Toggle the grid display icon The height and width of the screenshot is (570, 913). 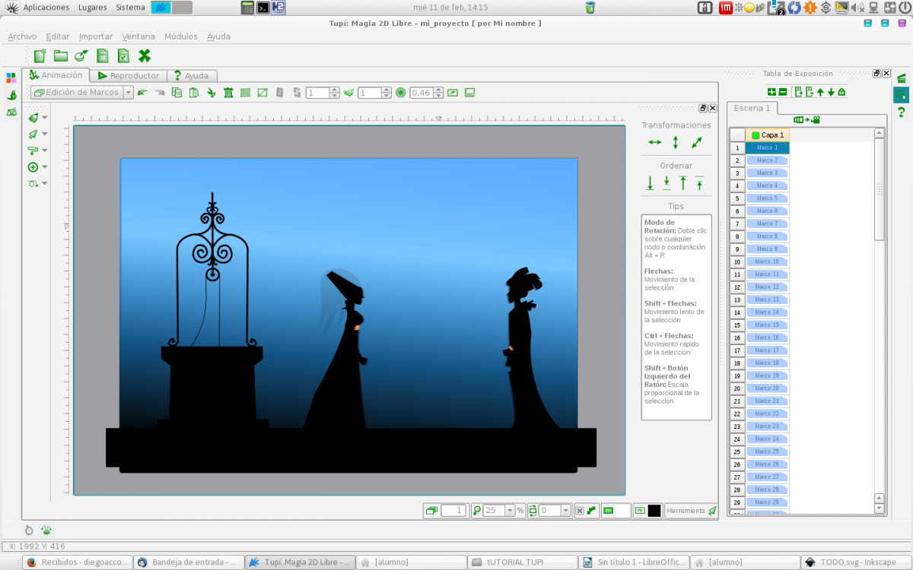click(x=245, y=93)
